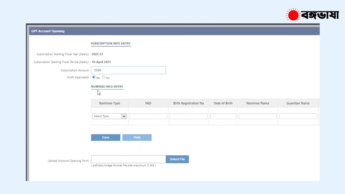Click the Nominee Name column header
This screenshot has width=345, height=194.
point(258,103)
